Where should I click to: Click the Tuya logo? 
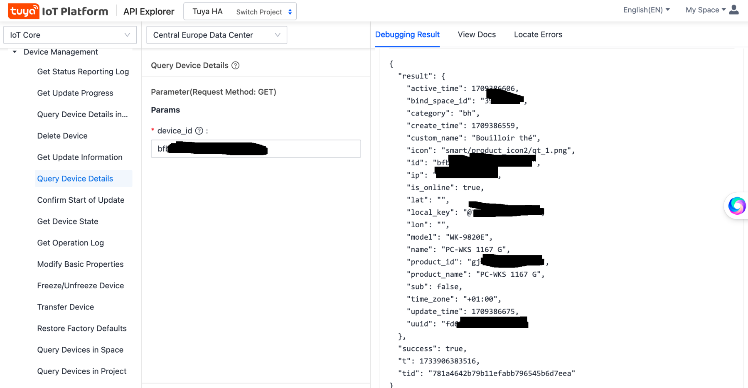(24, 11)
